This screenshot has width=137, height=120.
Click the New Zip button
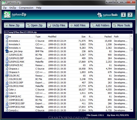coord(14,25)
